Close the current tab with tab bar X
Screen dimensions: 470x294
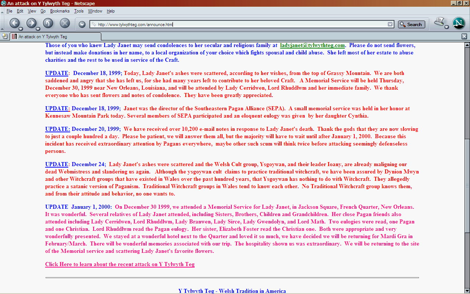pos(464,36)
